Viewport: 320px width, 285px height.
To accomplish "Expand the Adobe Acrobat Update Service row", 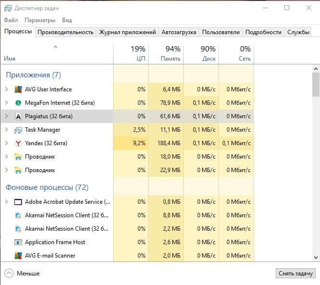I will 7,202.
